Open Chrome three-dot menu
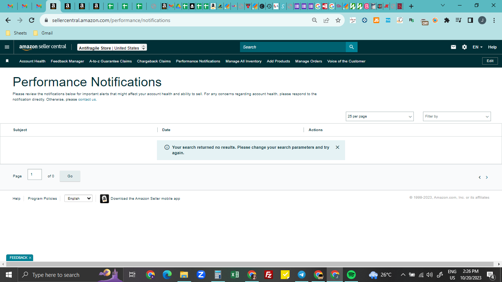 pos(494,20)
